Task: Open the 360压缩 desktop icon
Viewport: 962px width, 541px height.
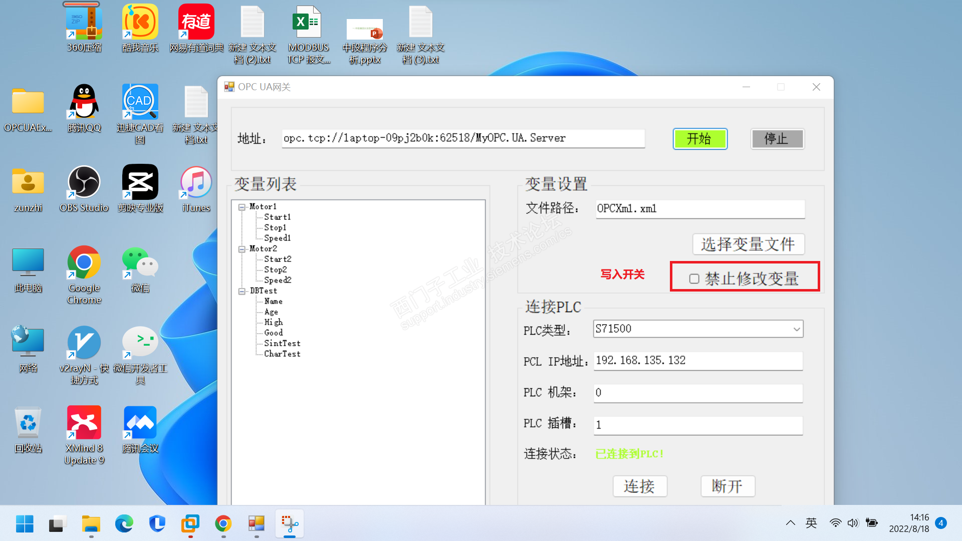Action: coord(84,22)
